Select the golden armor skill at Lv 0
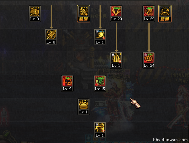 35,14
